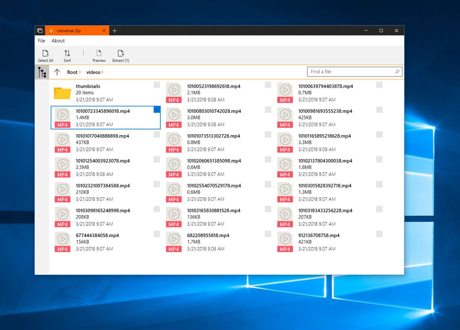460x330 pixels.
Task: Click the 3/21/2018 9:09 AM date
Action: point(317,149)
